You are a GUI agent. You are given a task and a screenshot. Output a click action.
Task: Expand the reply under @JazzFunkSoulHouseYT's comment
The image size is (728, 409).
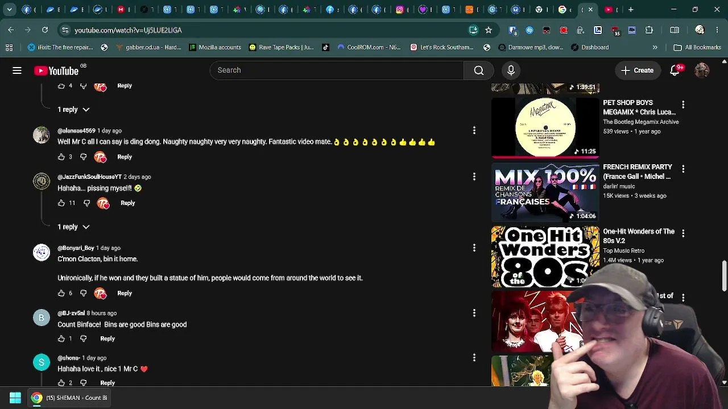coord(73,227)
